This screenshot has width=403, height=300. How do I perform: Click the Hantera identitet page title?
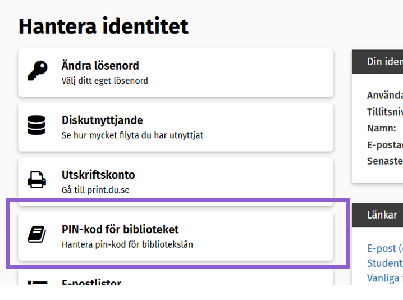pyautogui.click(x=104, y=26)
